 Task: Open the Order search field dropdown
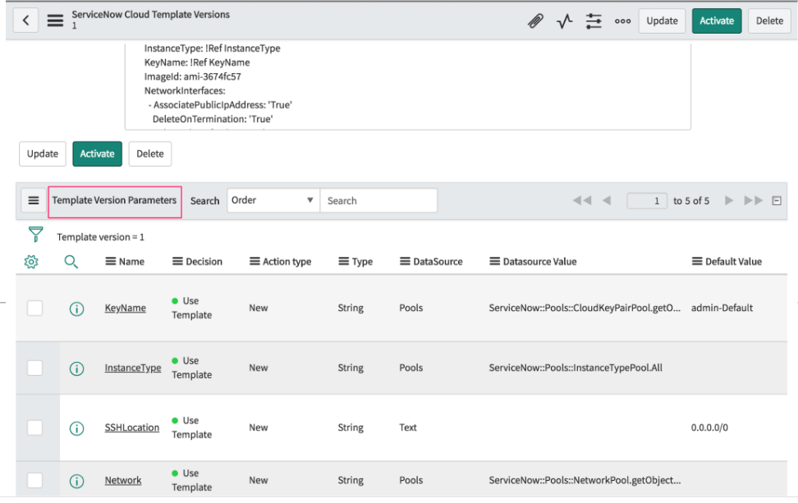(273, 200)
